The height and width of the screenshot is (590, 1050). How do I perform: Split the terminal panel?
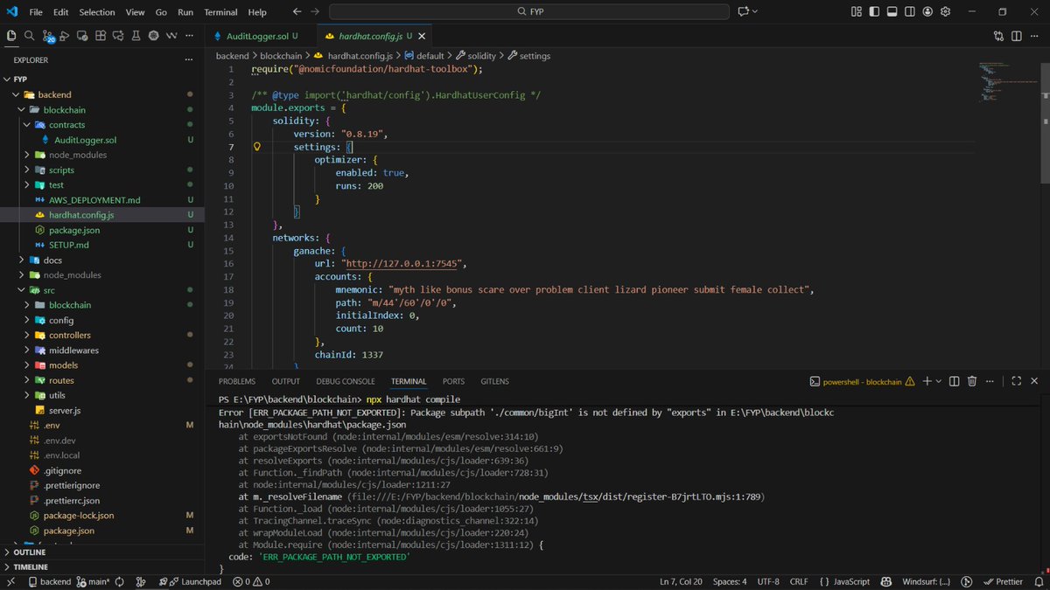(x=955, y=381)
